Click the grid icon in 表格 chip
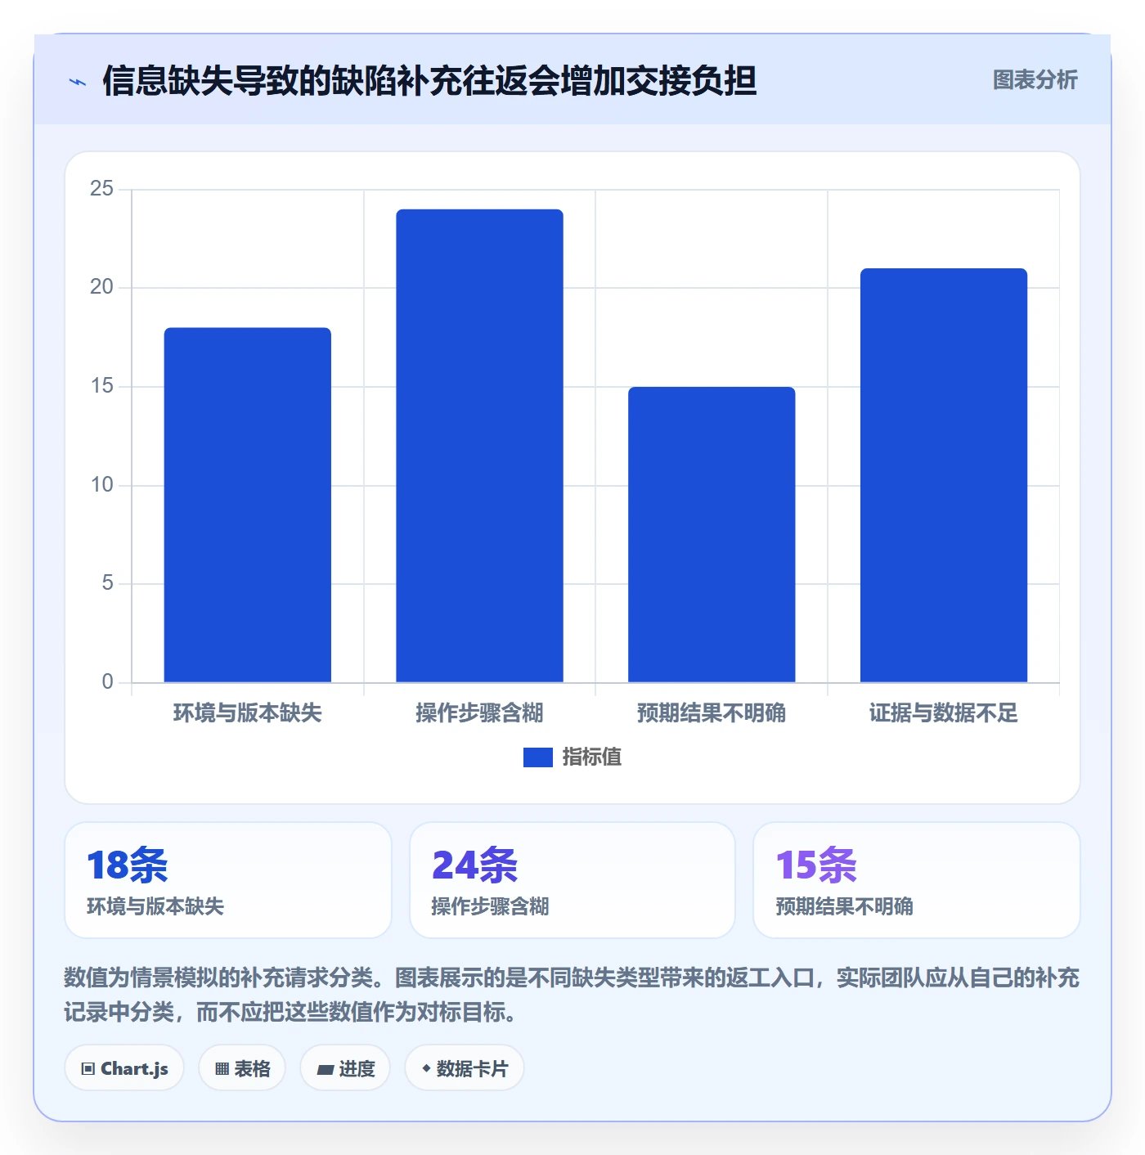The height and width of the screenshot is (1155, 1145). point(222,1069)
